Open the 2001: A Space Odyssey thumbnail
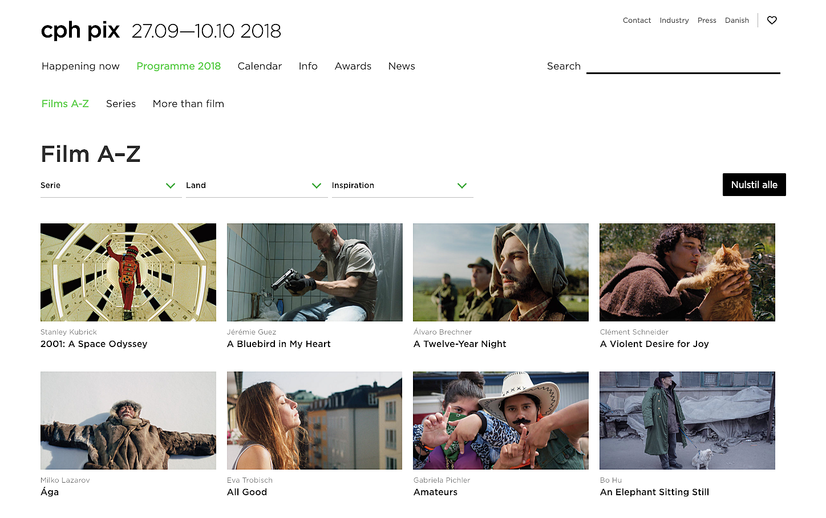The width and height of the screenshot is (826, 518). point(128,272)
